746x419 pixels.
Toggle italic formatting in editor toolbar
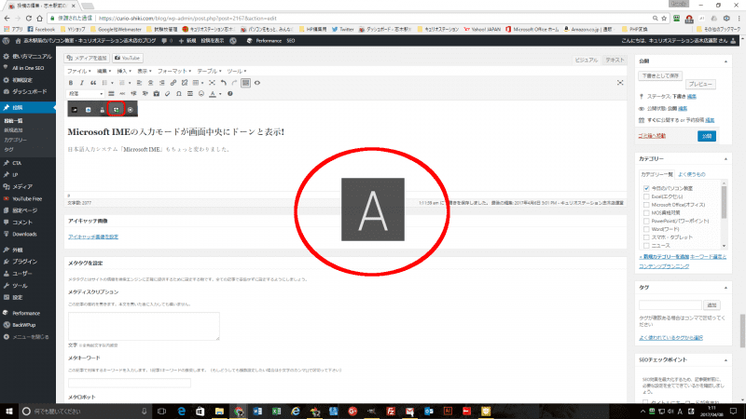tap(82, 83)
